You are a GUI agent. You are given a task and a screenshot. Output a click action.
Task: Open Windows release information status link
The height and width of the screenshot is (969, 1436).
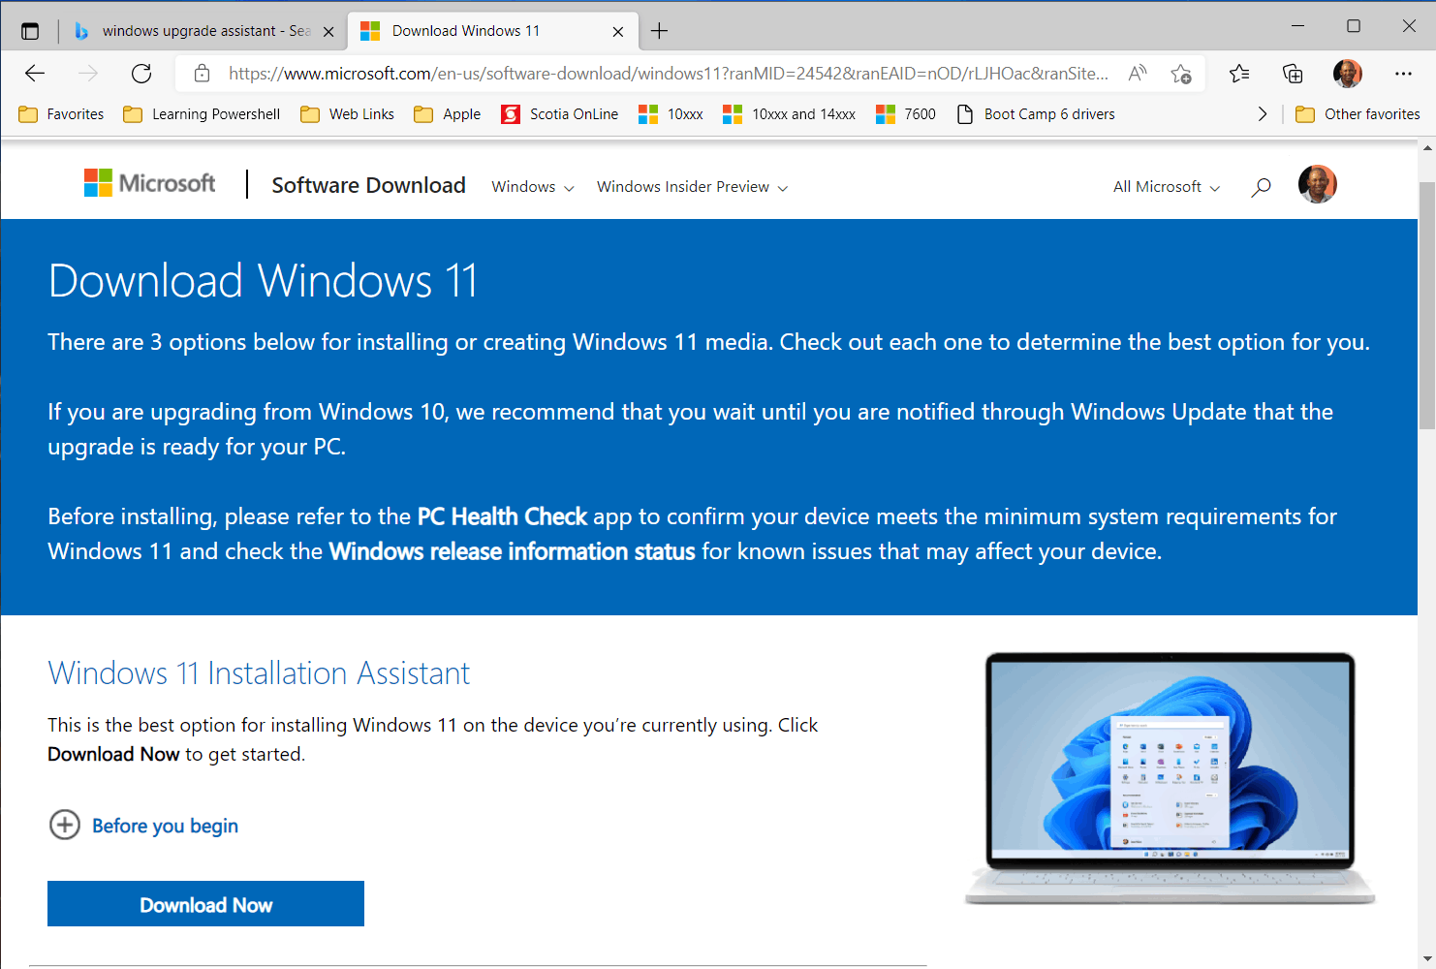pos(513,551)
